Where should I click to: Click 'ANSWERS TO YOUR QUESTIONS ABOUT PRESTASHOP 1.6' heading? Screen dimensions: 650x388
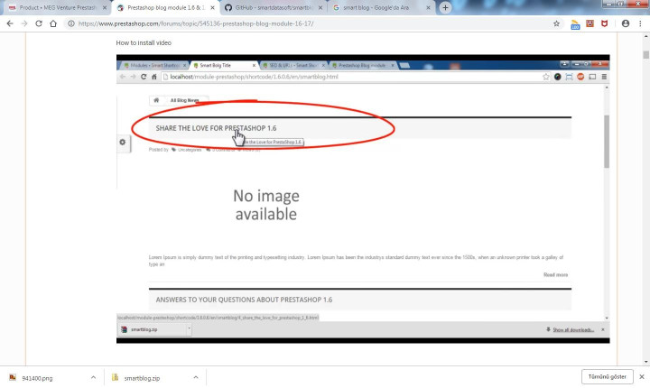point(244,300)
